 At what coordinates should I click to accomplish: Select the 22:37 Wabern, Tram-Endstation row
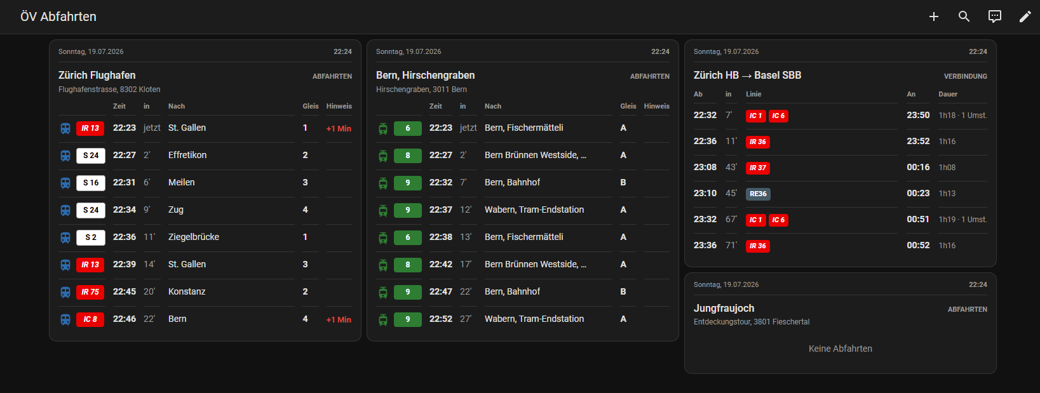tap(523, 210)
